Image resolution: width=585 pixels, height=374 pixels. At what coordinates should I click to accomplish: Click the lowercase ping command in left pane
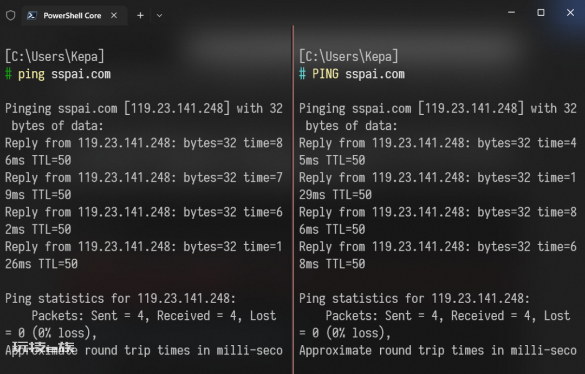click(x=31, y=74)
